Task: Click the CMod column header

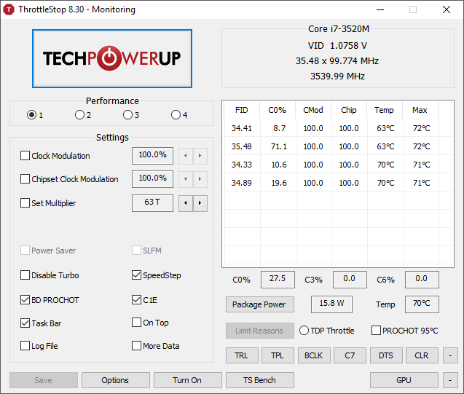Action: pos(313,110)
